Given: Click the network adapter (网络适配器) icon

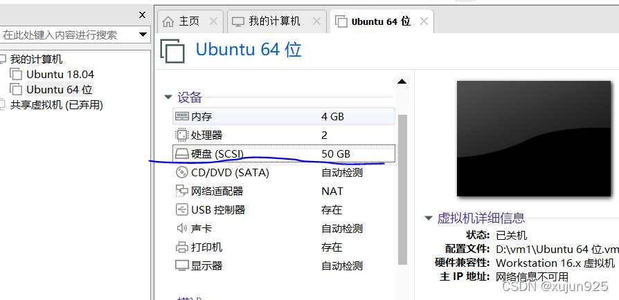Looking at the screenshot, I should pos(181,191).
